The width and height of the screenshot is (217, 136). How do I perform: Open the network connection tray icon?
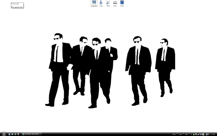pyautogui.click(x=207, y=134)
